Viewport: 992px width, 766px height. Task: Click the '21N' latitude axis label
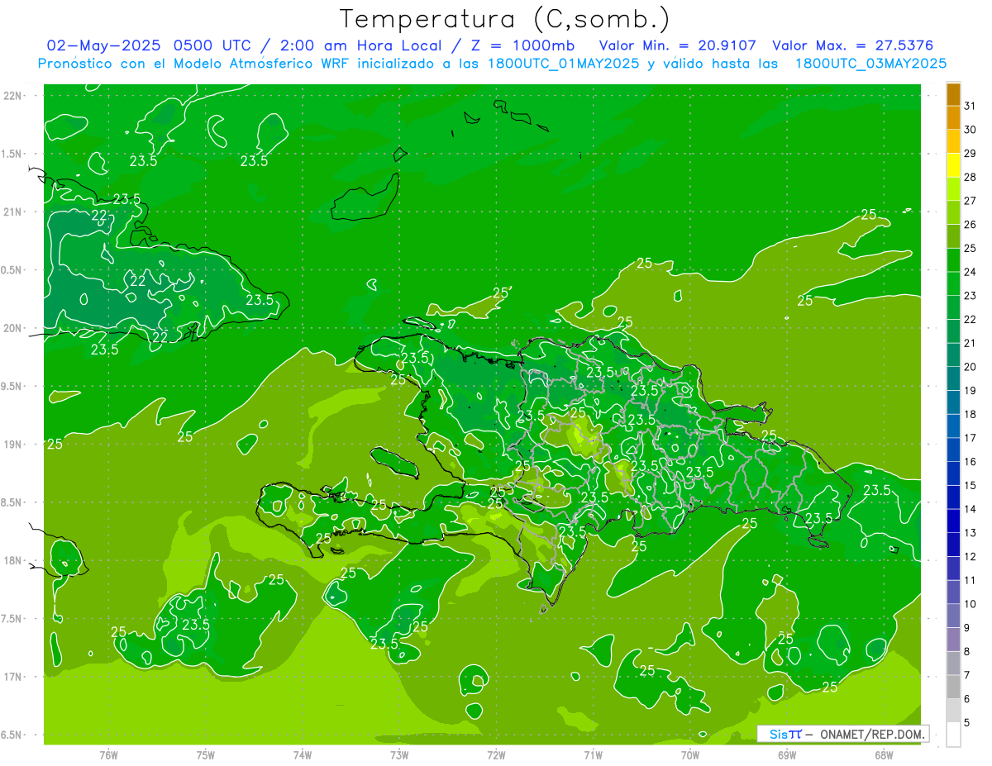click(x=12, y=212)
